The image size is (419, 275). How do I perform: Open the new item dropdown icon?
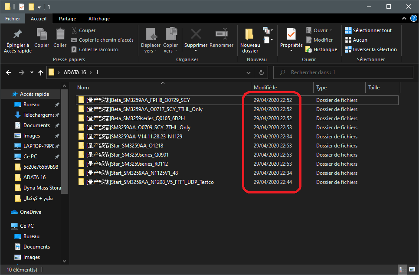pyautogui.click(x=268, y=30)
